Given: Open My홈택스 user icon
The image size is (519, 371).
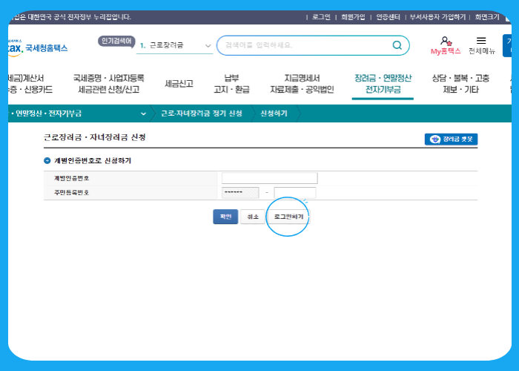Looking at the screenshot, I should click(446, 45).
